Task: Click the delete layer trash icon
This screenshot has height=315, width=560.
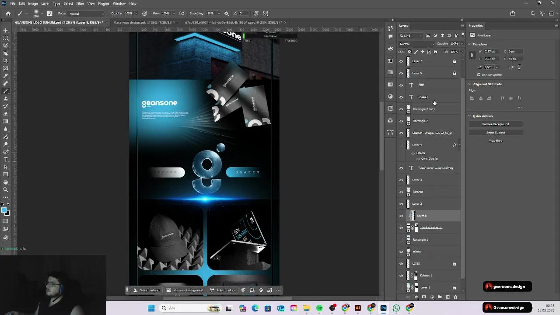Action: 455,297
